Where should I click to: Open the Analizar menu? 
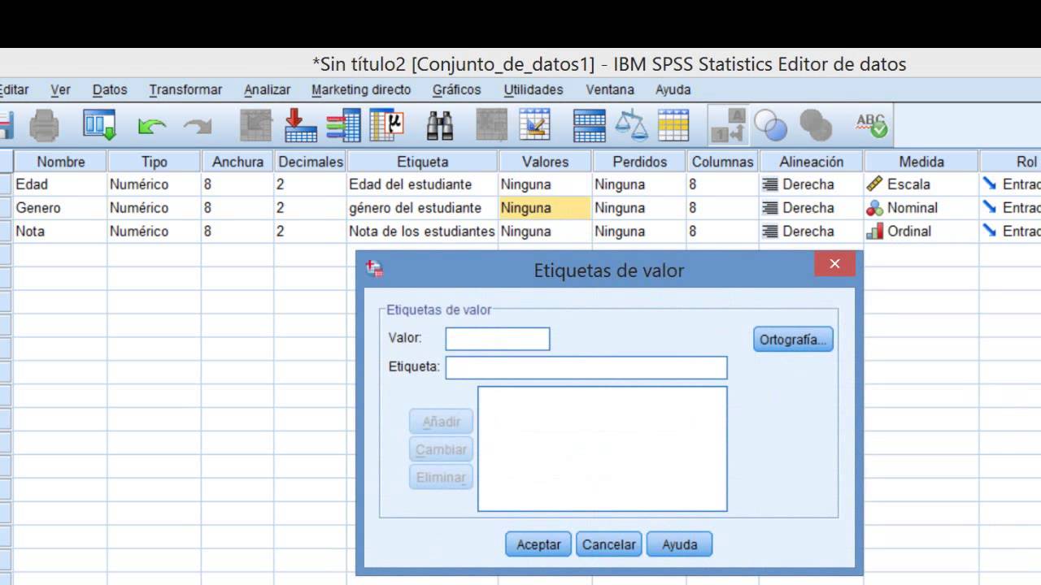[x=268, y=89]
